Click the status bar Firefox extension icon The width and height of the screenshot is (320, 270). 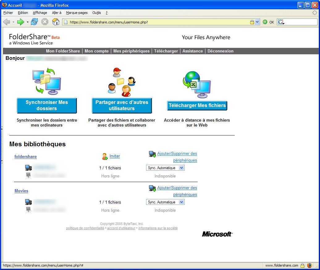(x=309, y=265)
